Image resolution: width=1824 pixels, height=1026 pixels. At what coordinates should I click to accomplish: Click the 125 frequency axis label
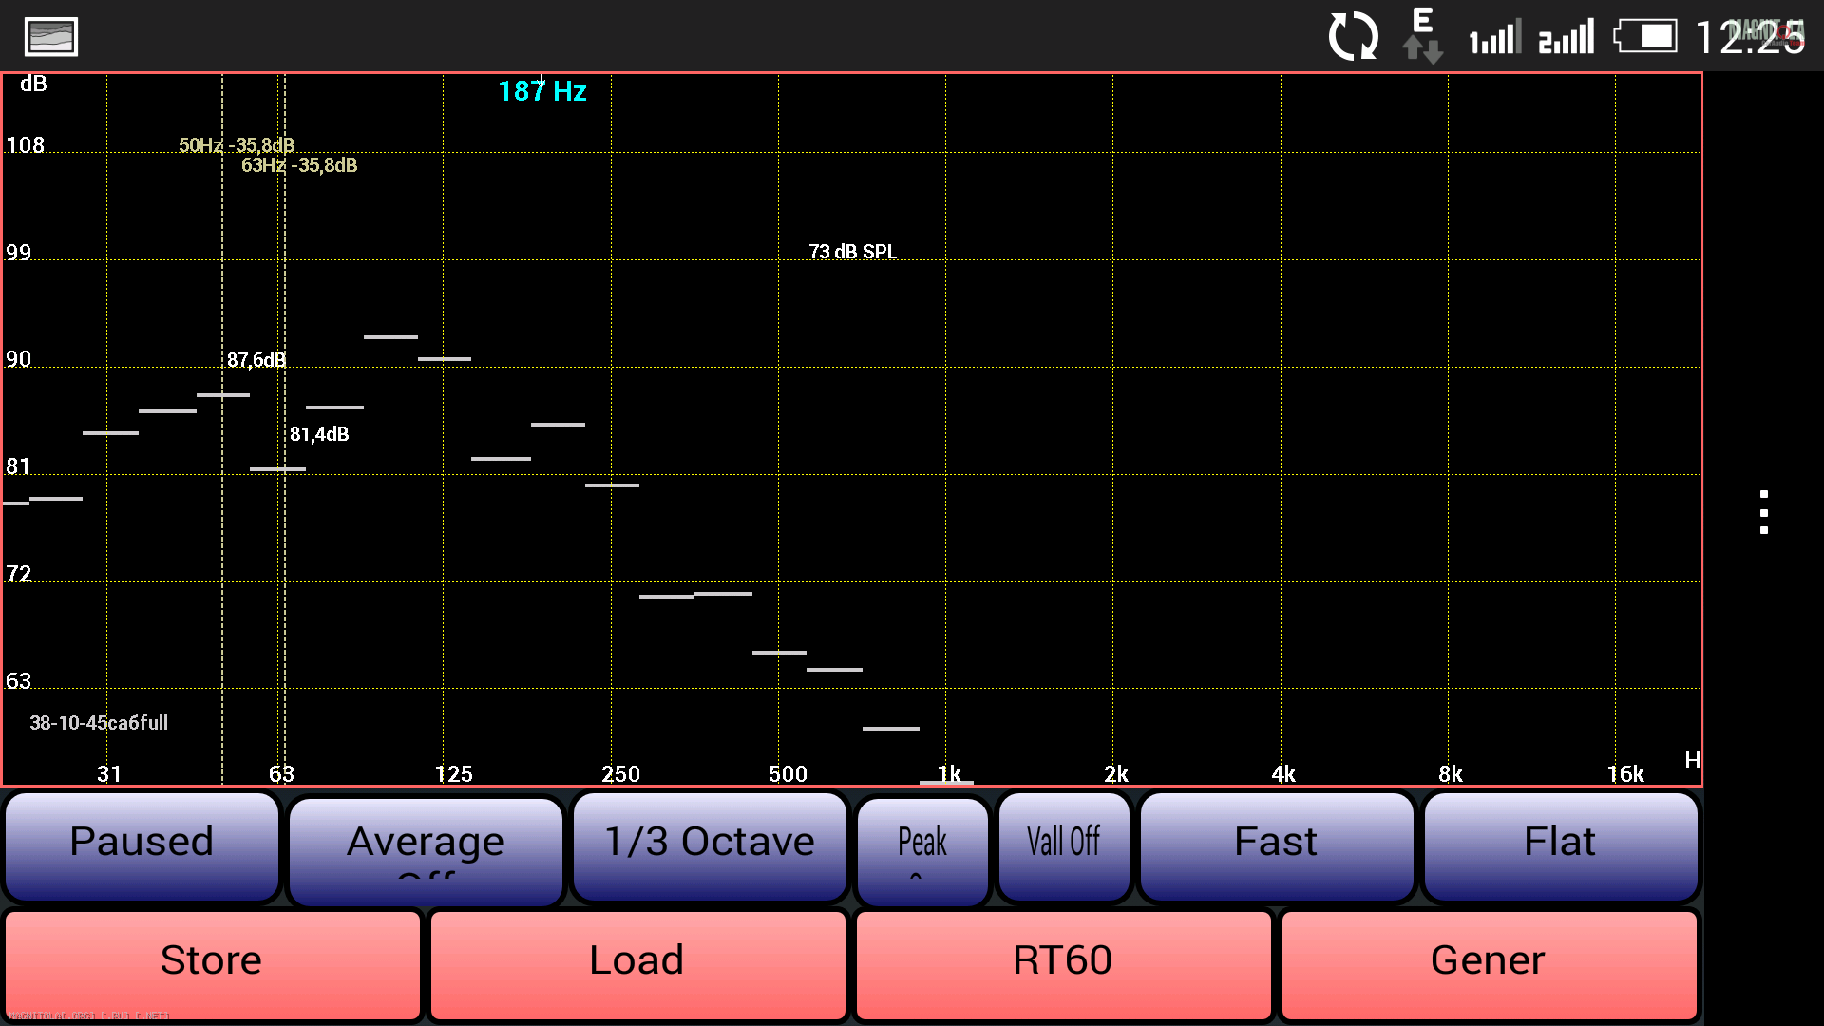click(x=453, y=774)
